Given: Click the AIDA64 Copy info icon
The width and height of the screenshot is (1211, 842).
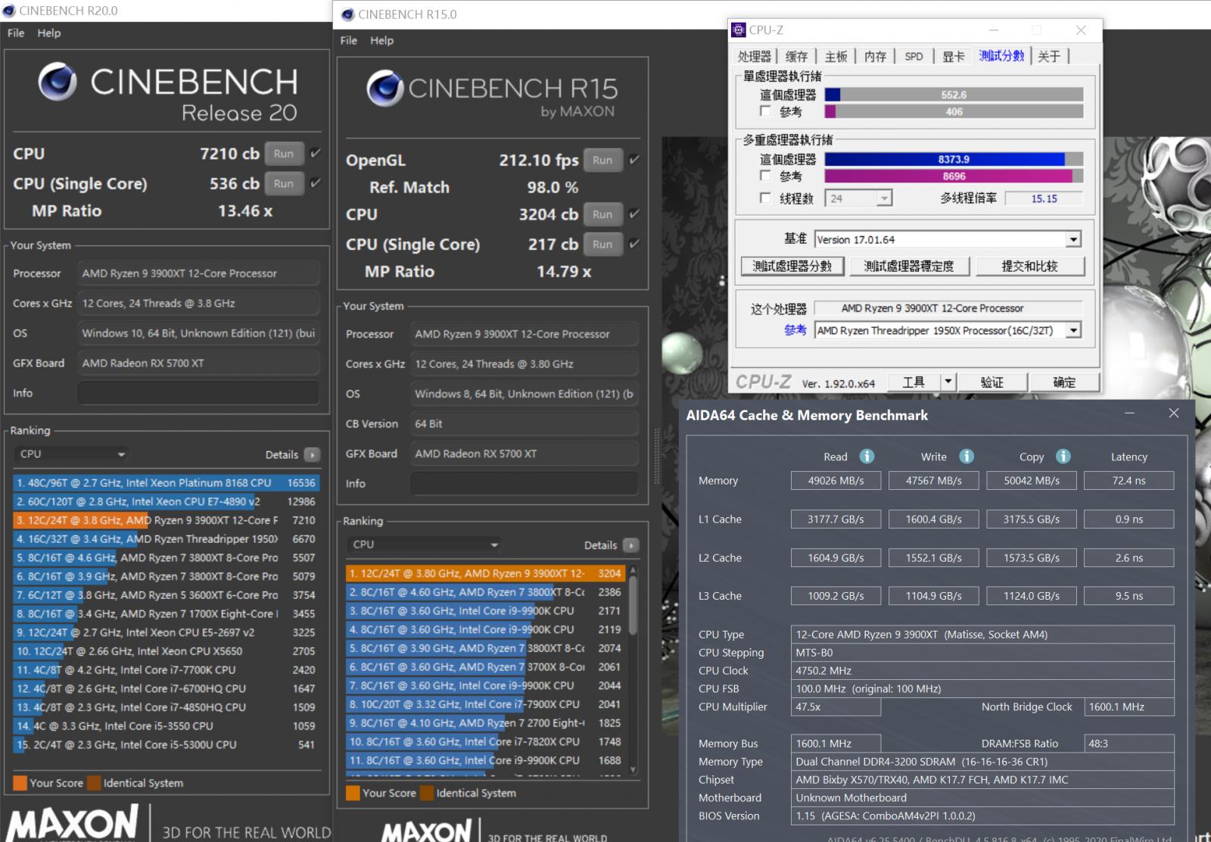Looking at the screenshot, I should point(1063,456).
